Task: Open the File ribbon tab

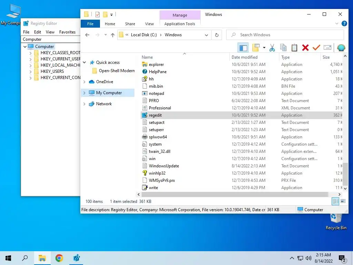Action: [x=90, y=24]
